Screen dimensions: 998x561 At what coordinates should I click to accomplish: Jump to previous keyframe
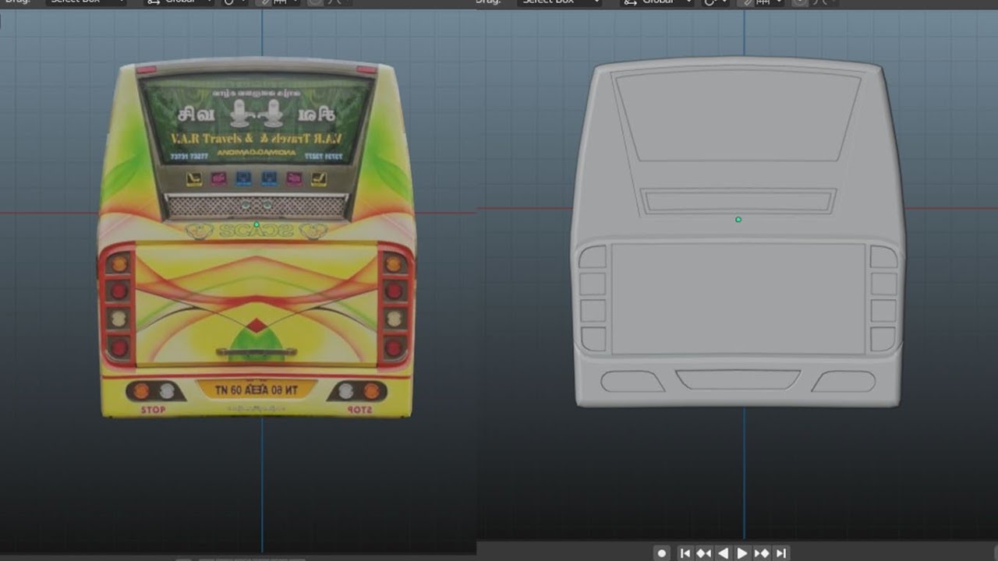coord(703,553)
